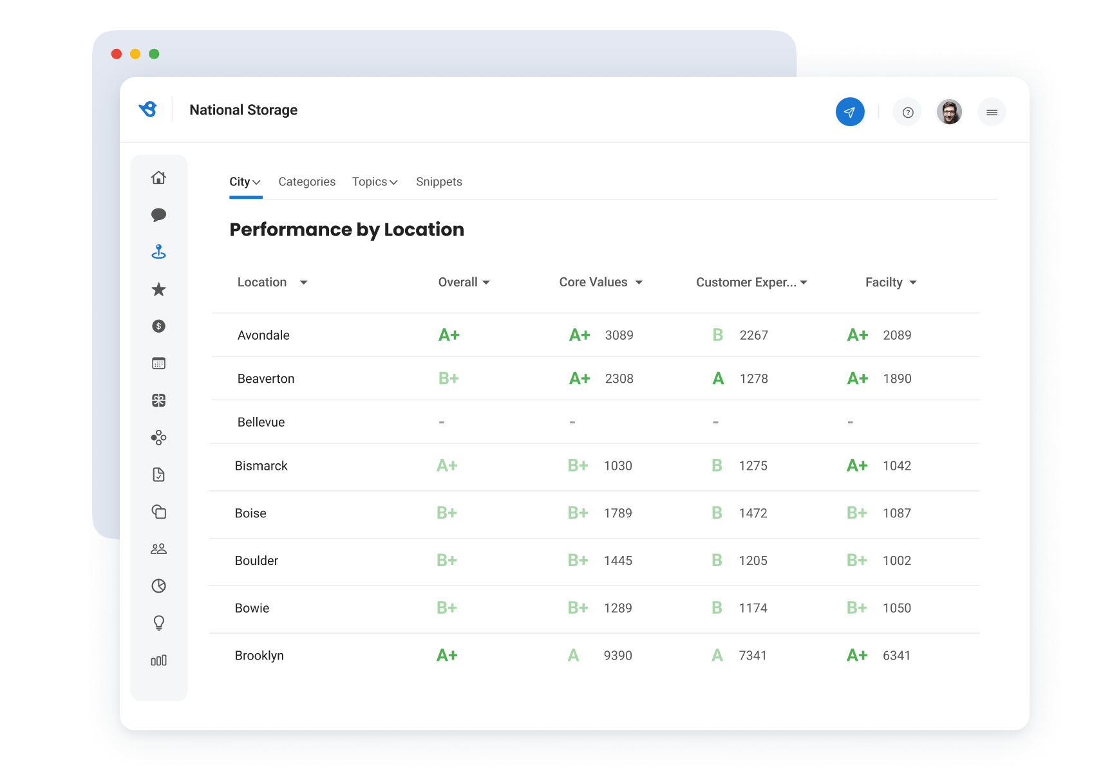Click Boise's Core Values count 1789
This screenshot has height=776, width=1103.
618,513
